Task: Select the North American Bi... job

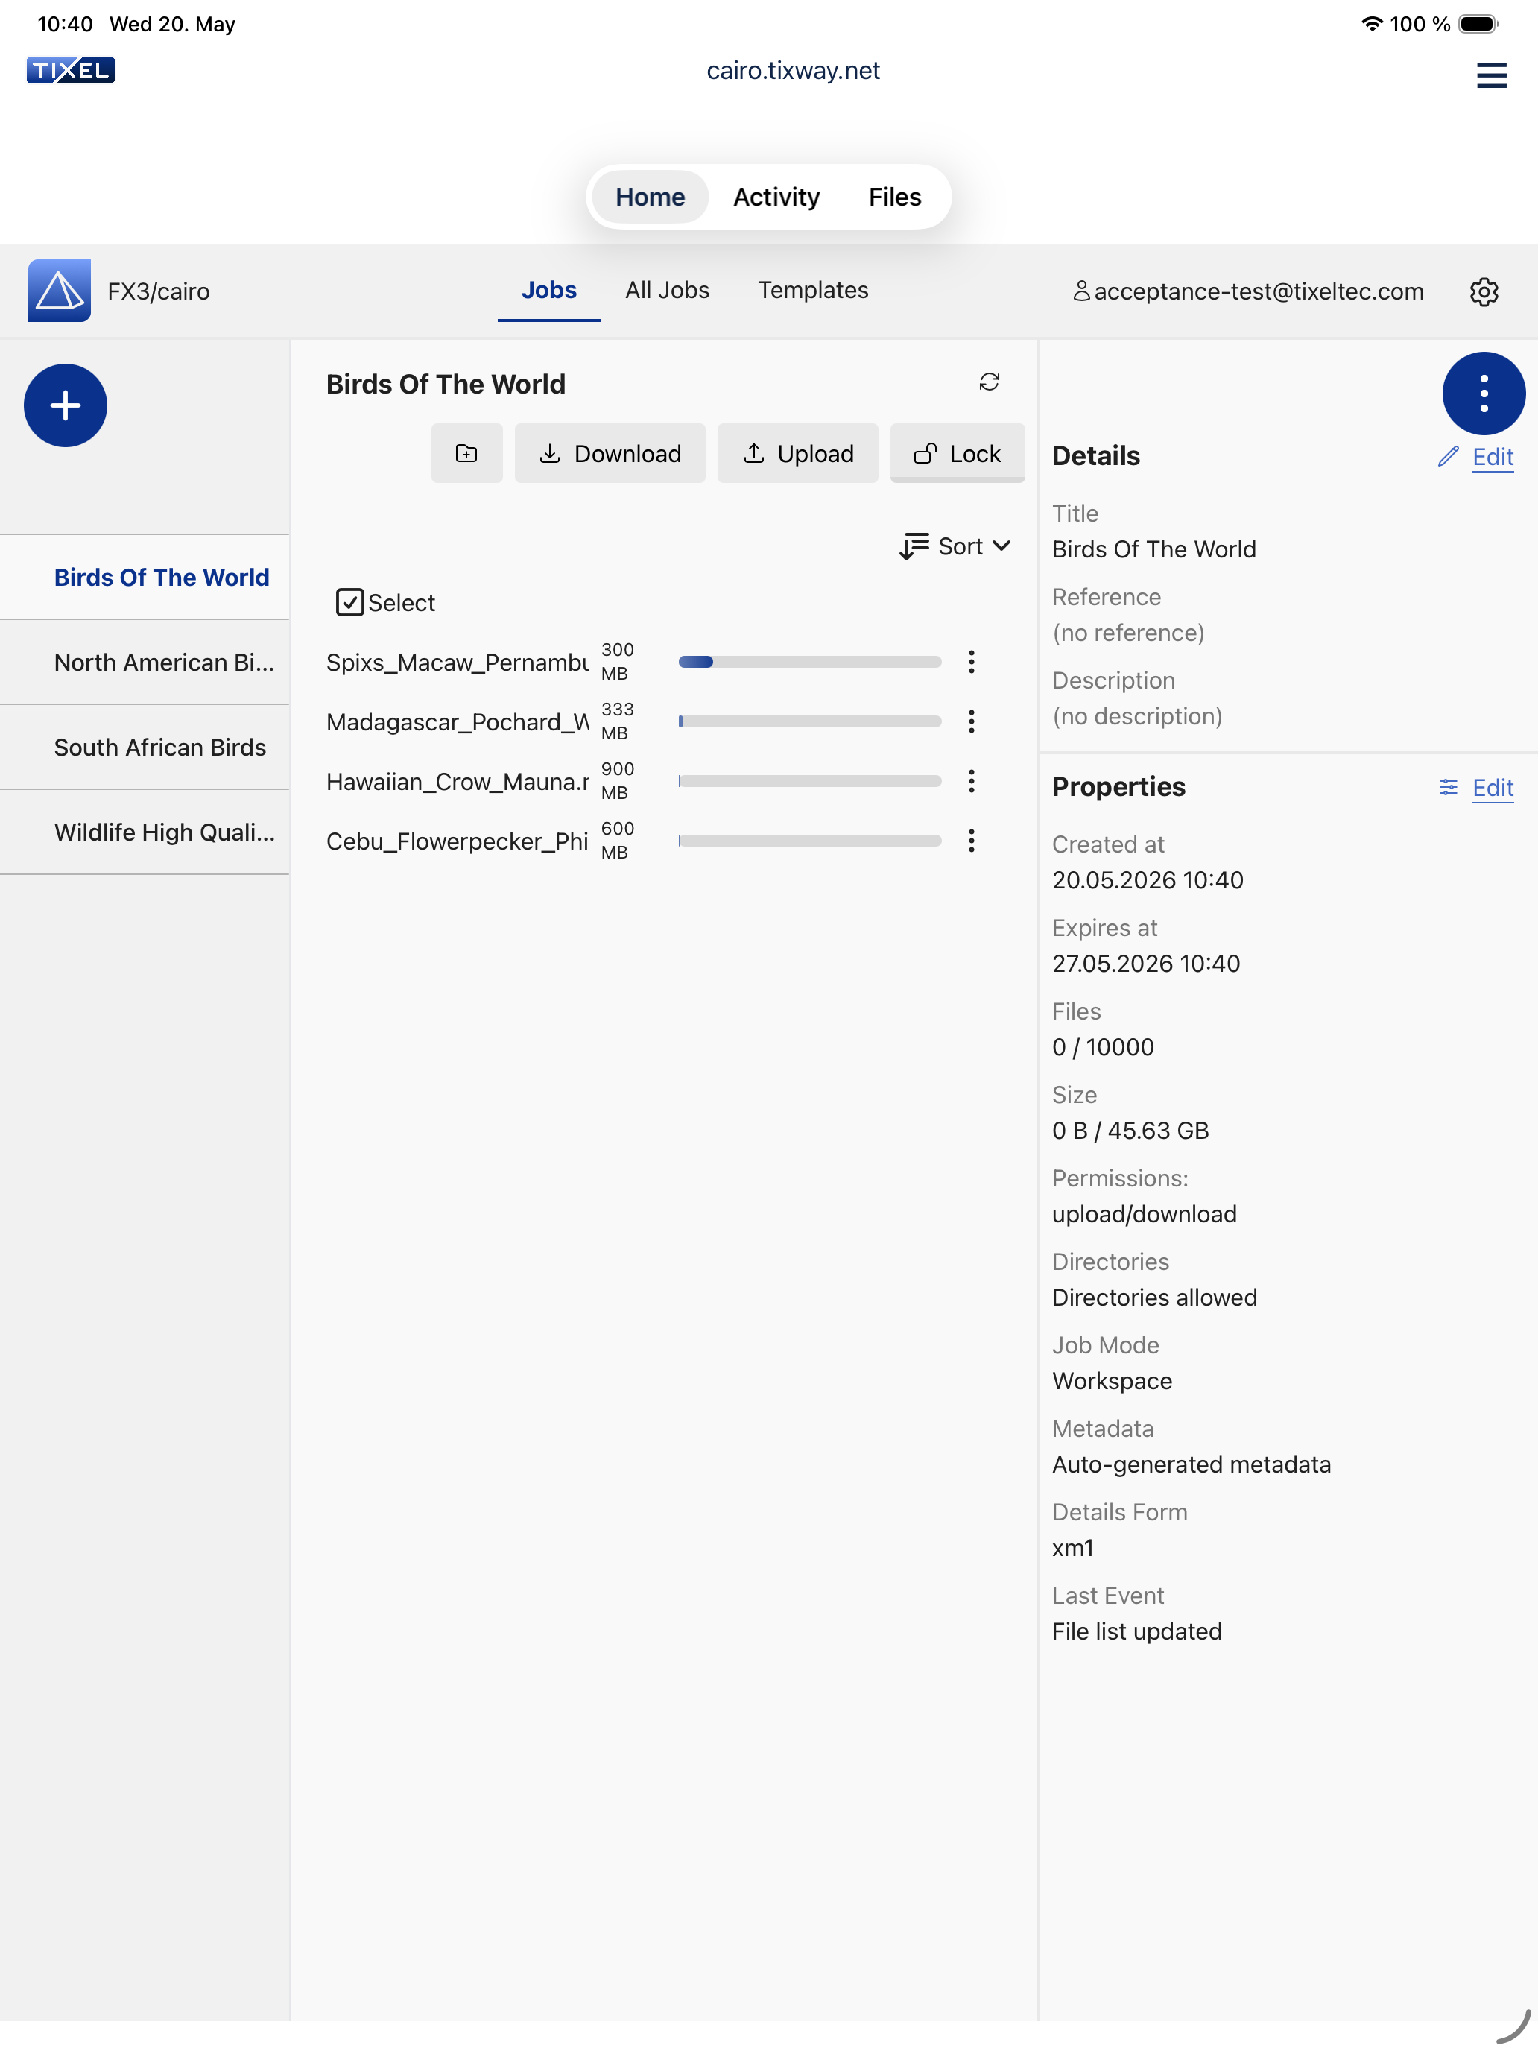Action: pyautogui.click(x=145, y=662)
